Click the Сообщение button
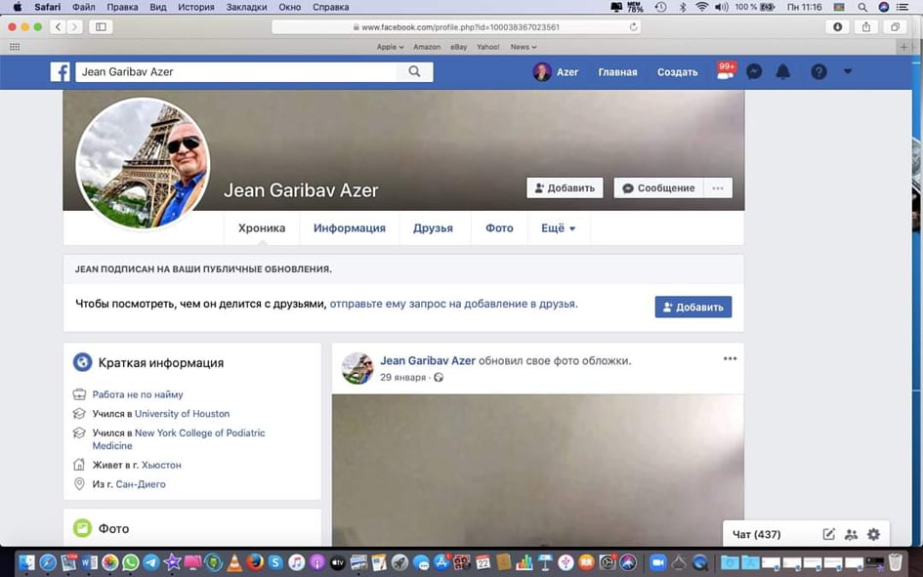The width and height of the screenshot is (923, 577). point(658,188)
